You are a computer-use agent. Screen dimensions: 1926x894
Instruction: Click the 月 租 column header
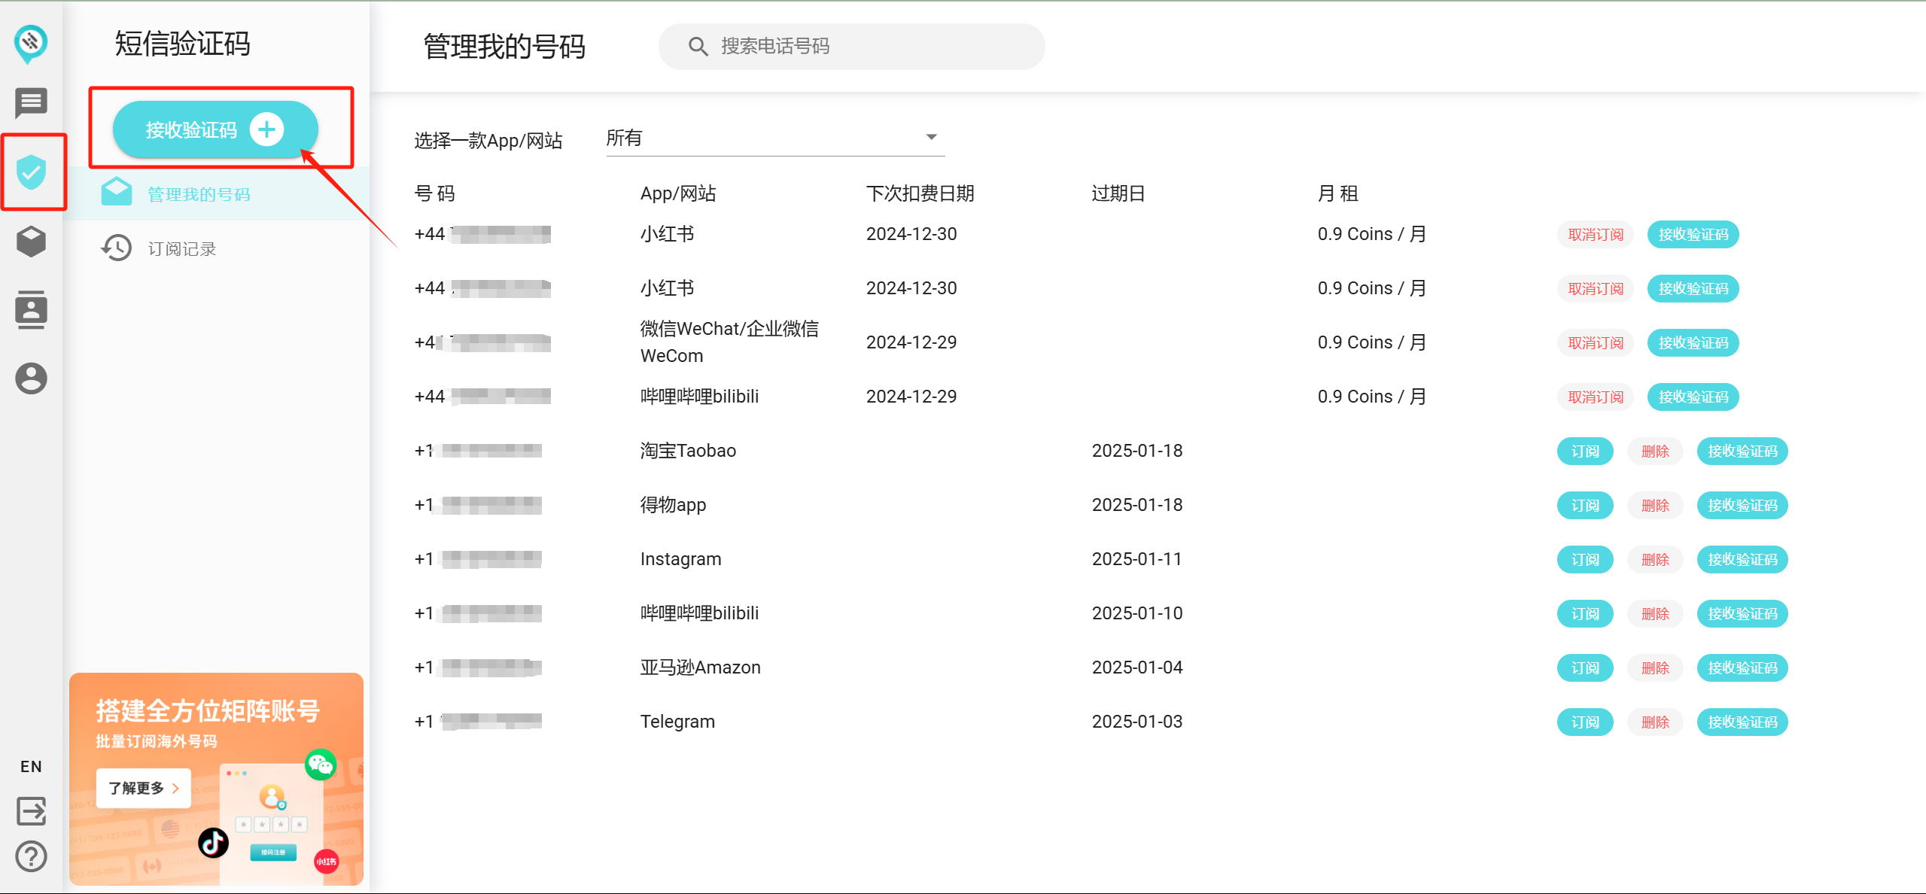(x=1337, y=193)
